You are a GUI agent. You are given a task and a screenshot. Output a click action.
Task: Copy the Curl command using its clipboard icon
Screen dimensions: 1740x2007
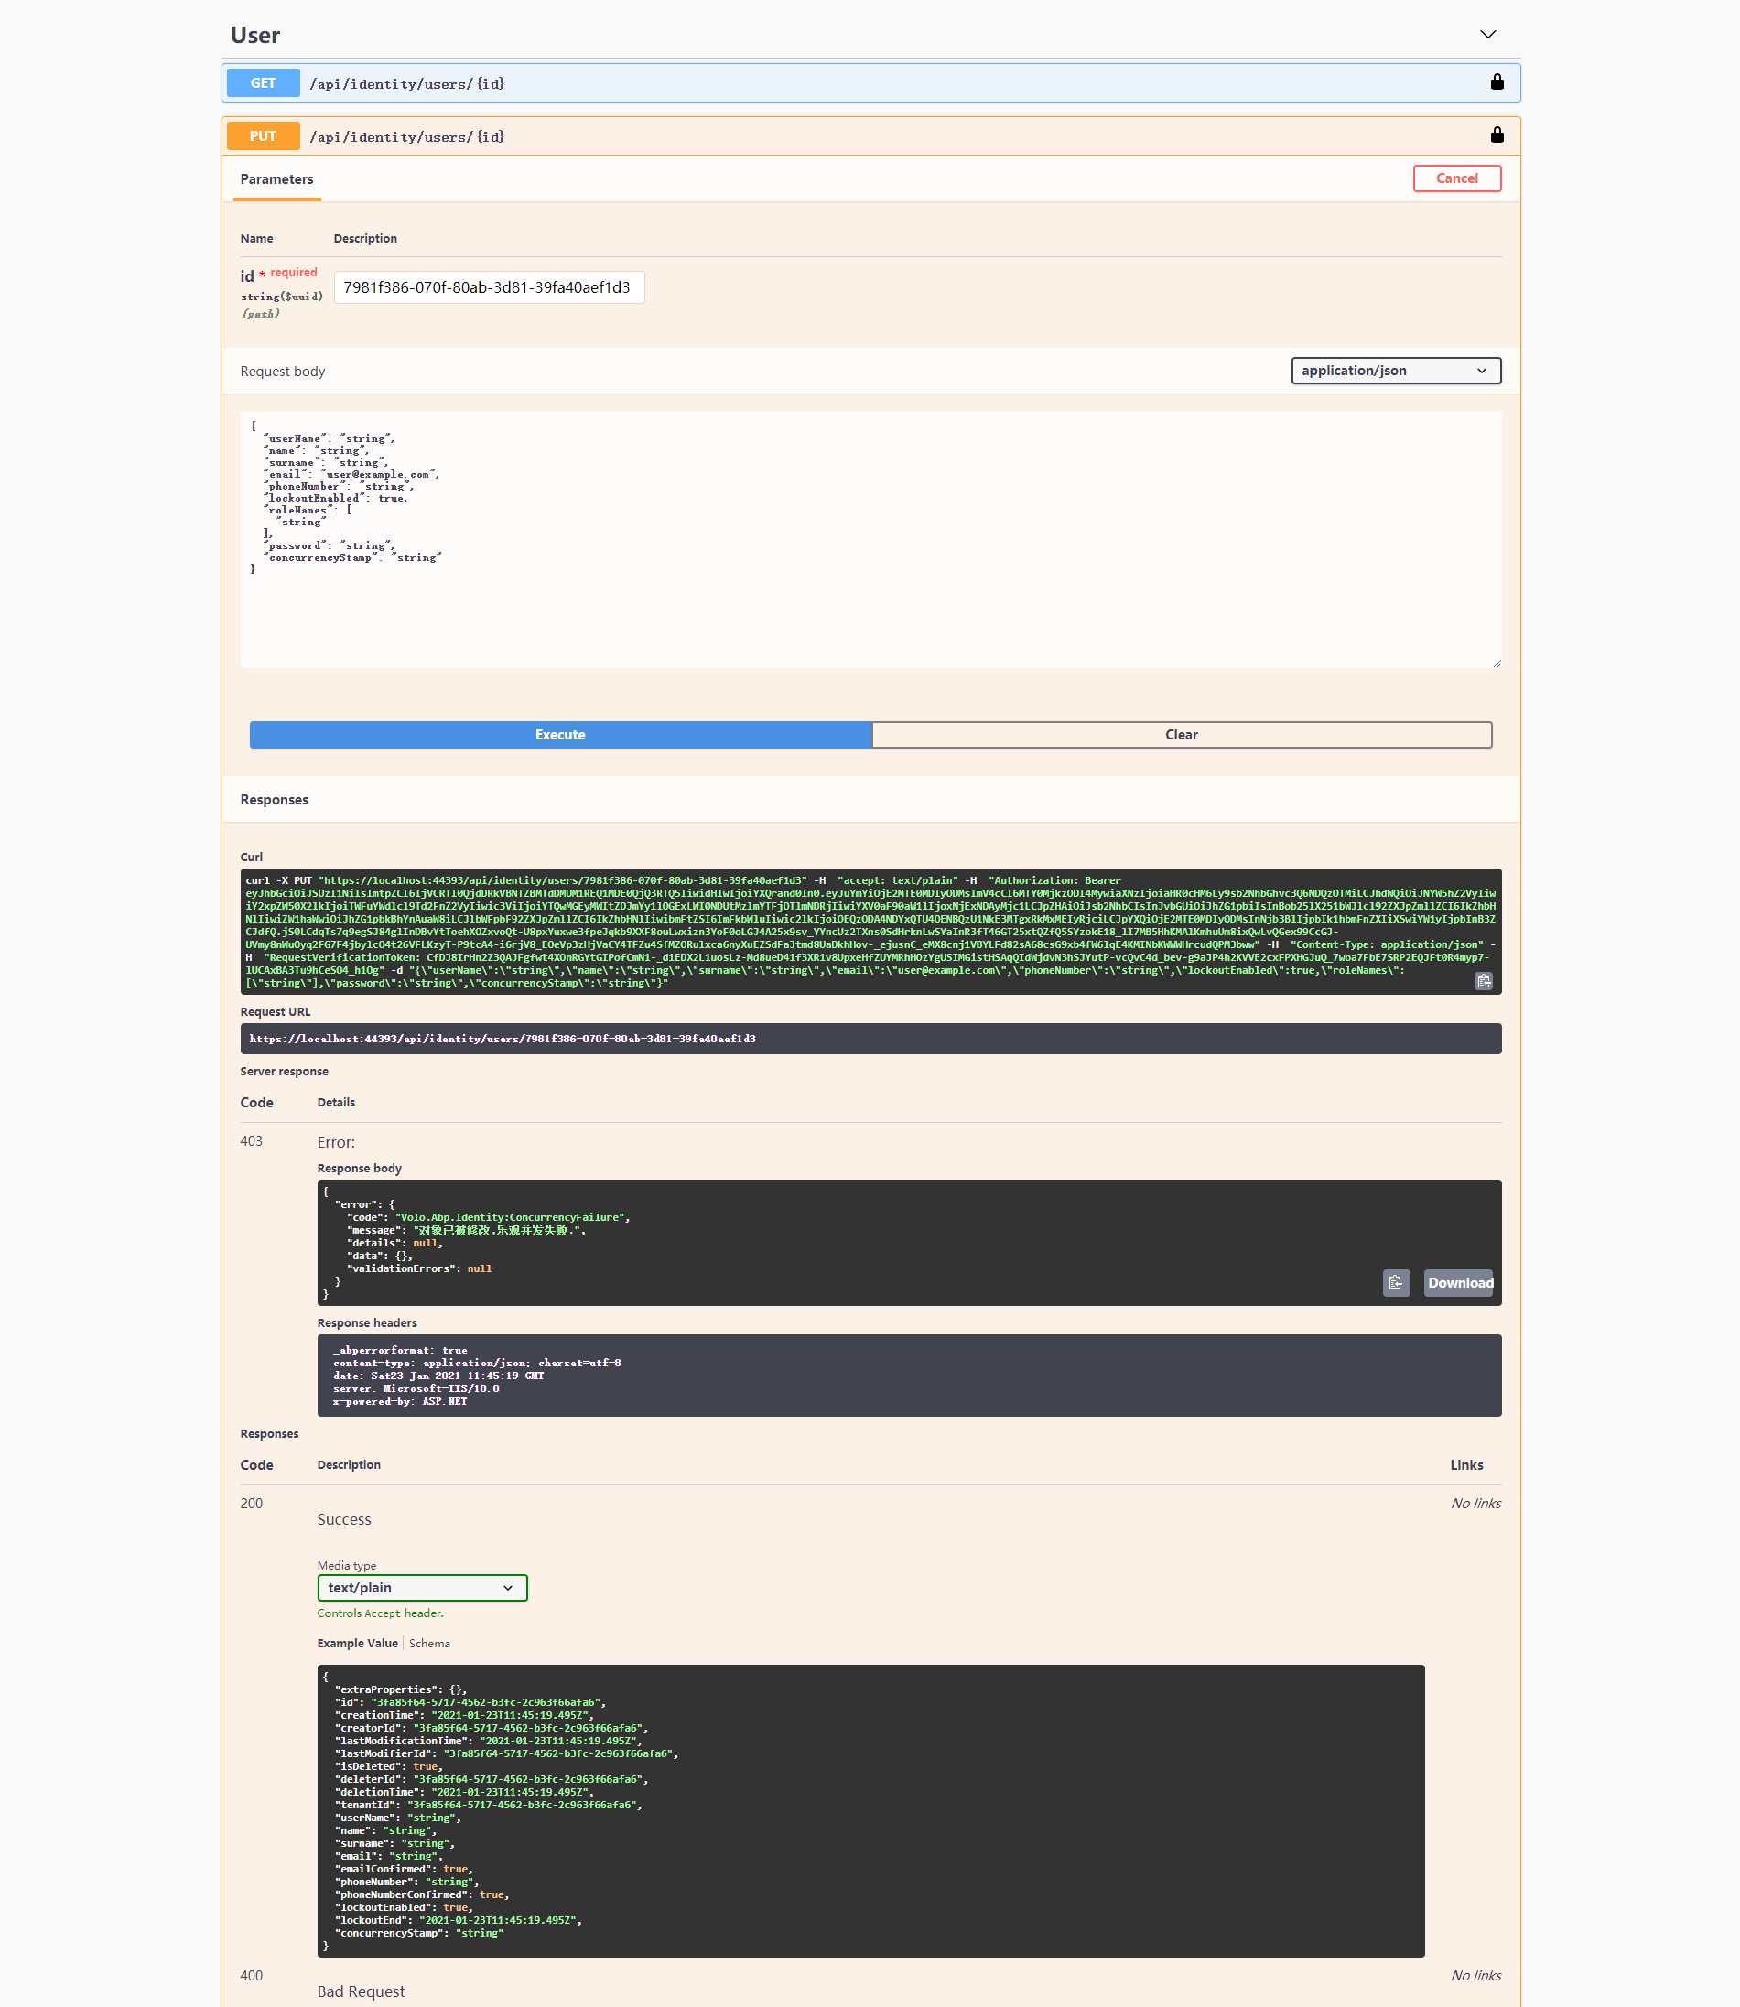[x=1483, y=981]
